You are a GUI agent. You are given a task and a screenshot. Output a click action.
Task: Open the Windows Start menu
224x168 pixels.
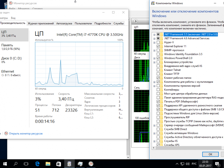coord(5,164)
